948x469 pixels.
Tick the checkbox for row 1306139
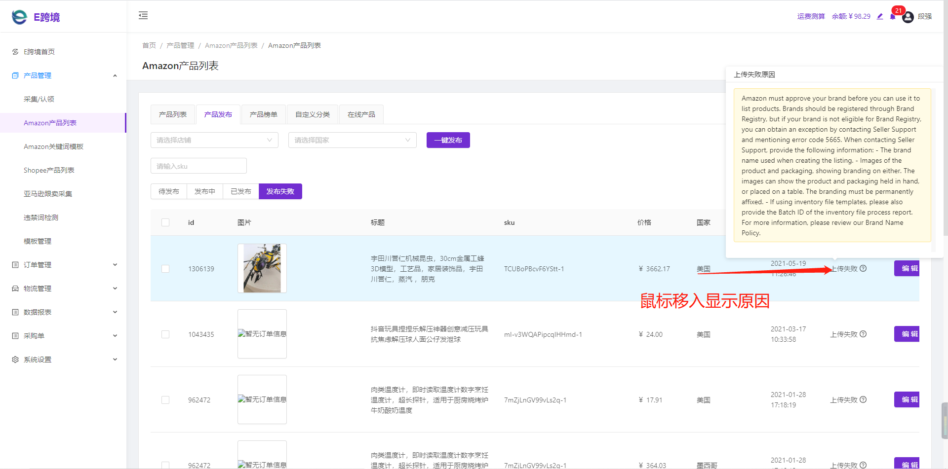click(165, 269)
